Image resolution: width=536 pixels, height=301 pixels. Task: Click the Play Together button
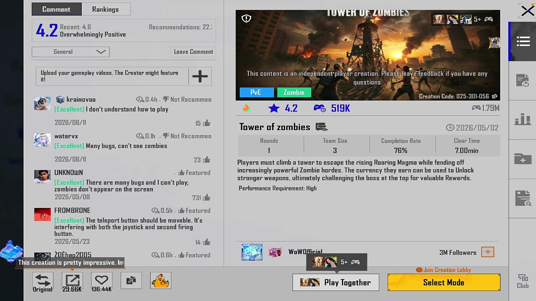tap(336, 282)
